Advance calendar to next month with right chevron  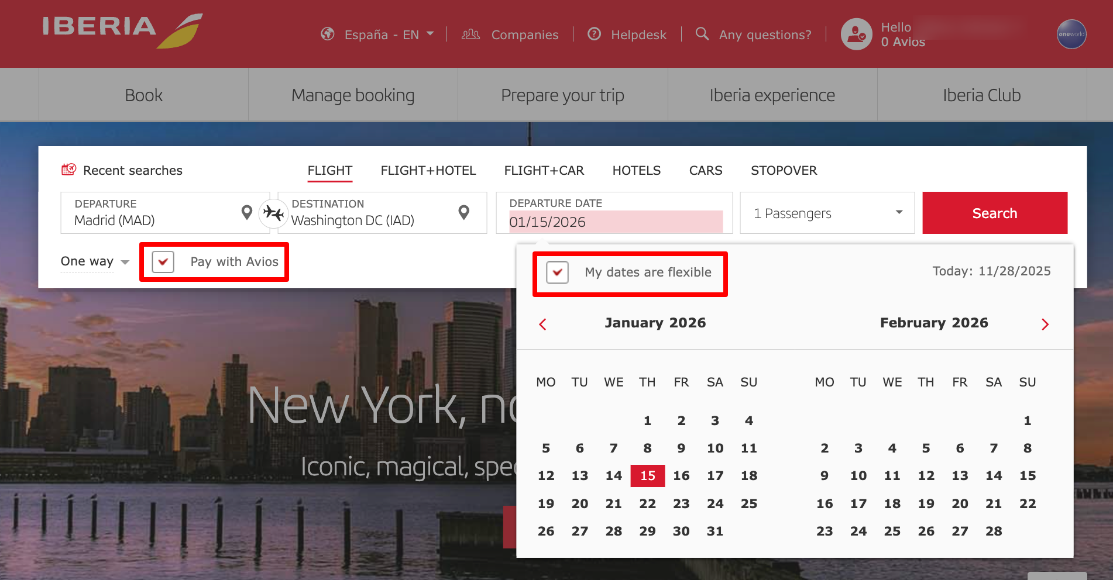(x=1045, y=324)
